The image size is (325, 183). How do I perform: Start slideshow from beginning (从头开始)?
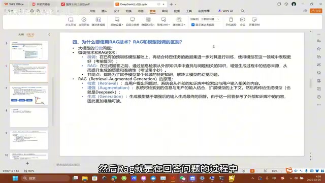tap(71, 21)
